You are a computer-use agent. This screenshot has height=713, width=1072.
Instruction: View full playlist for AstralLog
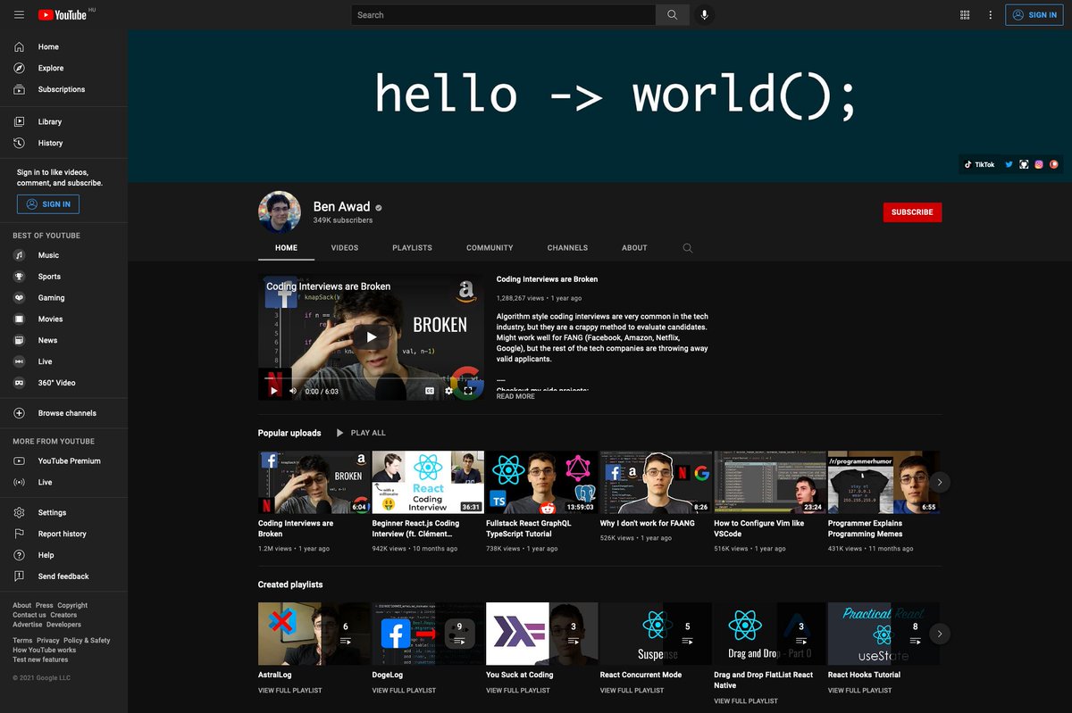[x=290, y=691]
